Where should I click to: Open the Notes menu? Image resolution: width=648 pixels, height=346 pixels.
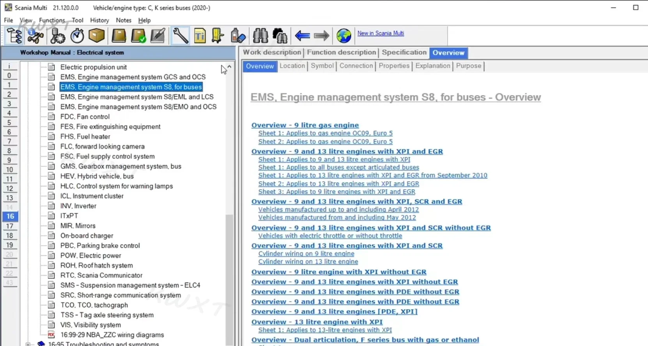(124, 20)
